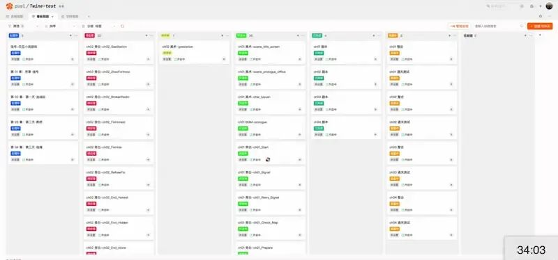Click the small arrow right of the last column
This screenshot has width=558, height=260.
[540, 35]
